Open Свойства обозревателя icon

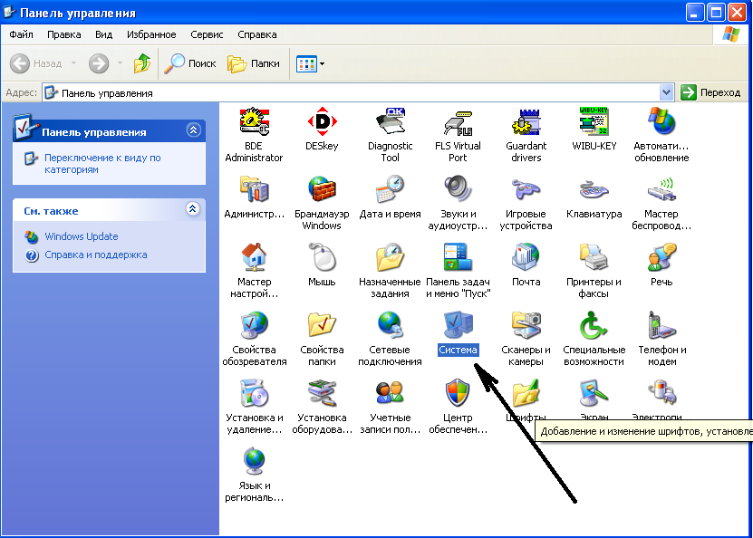(254, 325)
